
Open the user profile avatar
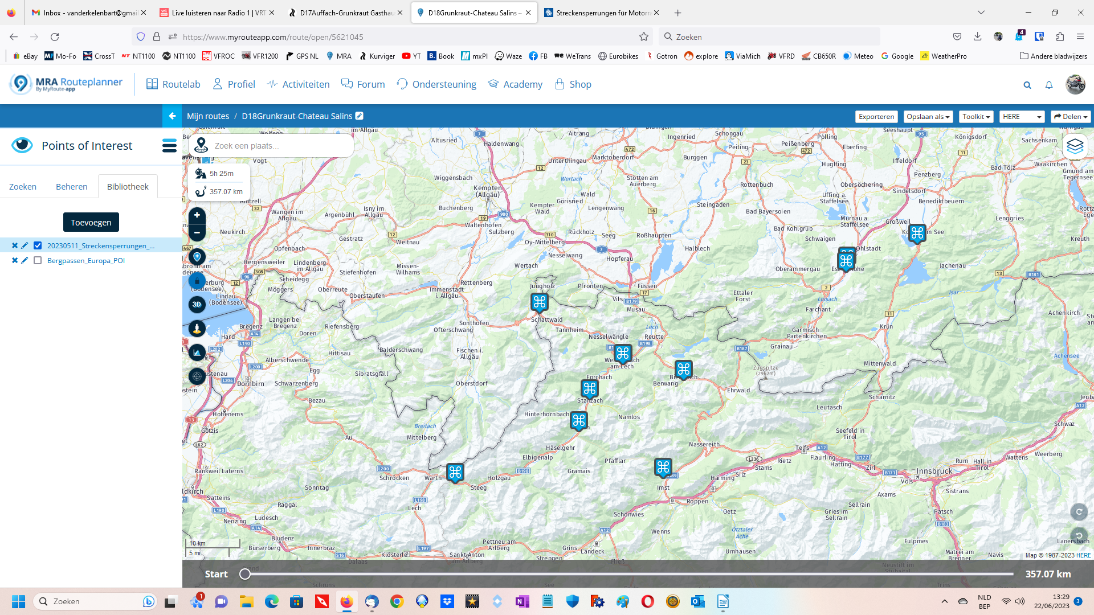pos(1075,84)
